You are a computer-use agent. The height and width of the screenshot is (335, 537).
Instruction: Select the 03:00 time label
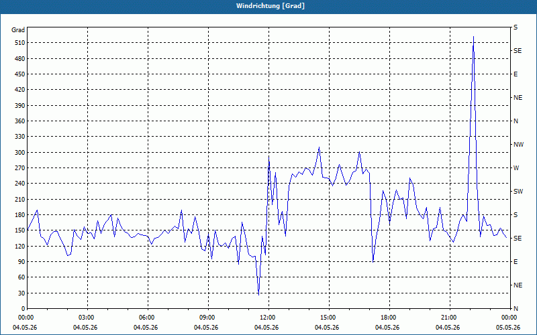coord(87,317)
